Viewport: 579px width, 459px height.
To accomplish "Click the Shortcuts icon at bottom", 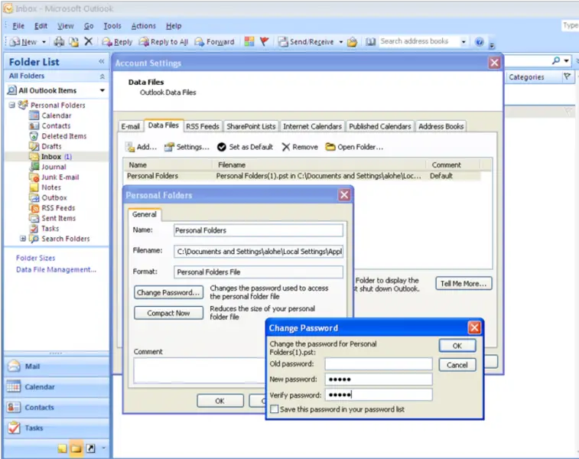I will (90, 448).
